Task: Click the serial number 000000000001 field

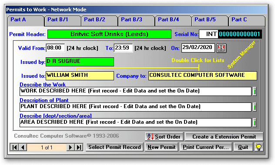Action: [240, 34]
